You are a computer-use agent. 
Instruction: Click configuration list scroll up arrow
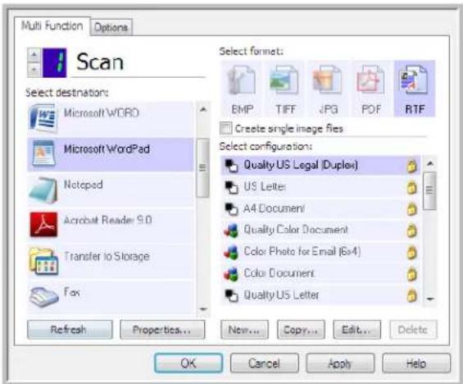pyautogui.click(x=430, y=163)
